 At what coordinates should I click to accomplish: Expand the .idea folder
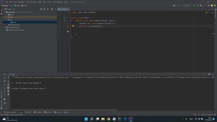pyautogui.click(x=7, y=15)
